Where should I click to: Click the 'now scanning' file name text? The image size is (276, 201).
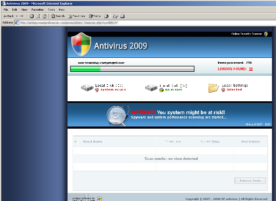click(101, 63)
